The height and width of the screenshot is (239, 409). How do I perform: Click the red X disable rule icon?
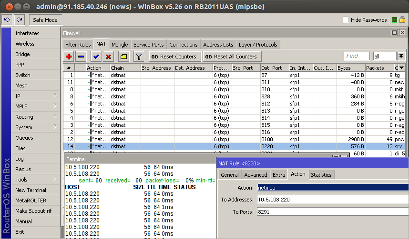click(x=108, y=57)
